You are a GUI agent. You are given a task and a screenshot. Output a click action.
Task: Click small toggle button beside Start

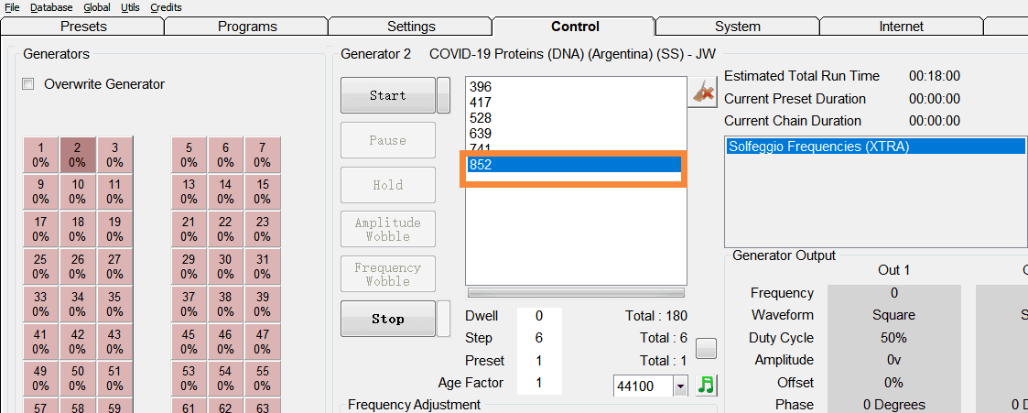pyautogui.click(x=443, y=94)
